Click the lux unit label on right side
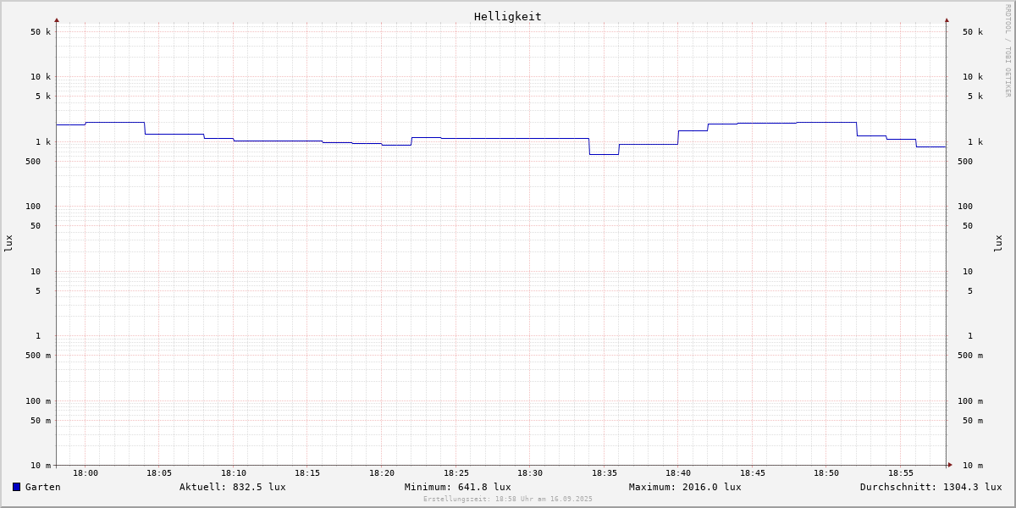Viewport: 1016px width, 508px height. [x=998, y=243]
